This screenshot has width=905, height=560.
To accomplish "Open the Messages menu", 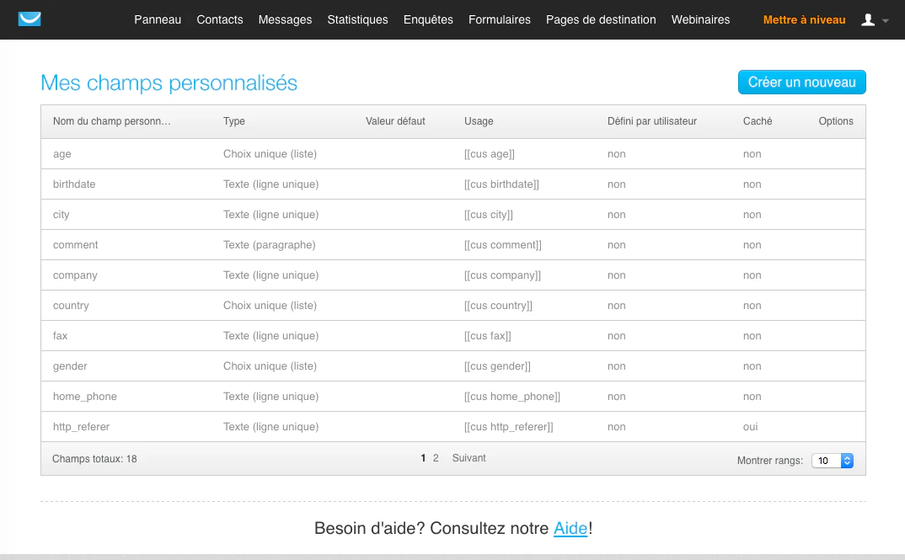I will pyautogui.click(x=285, y=19).
